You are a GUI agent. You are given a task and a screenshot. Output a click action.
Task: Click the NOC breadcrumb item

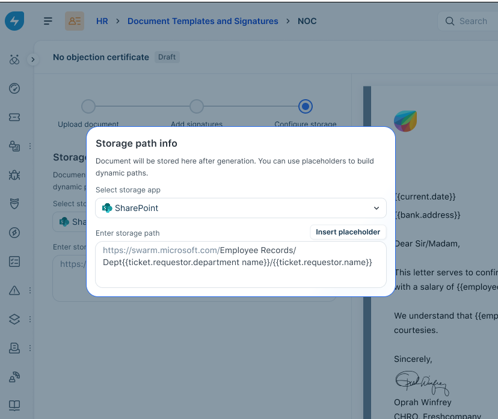pyautogui.click(x=307, y=21)
